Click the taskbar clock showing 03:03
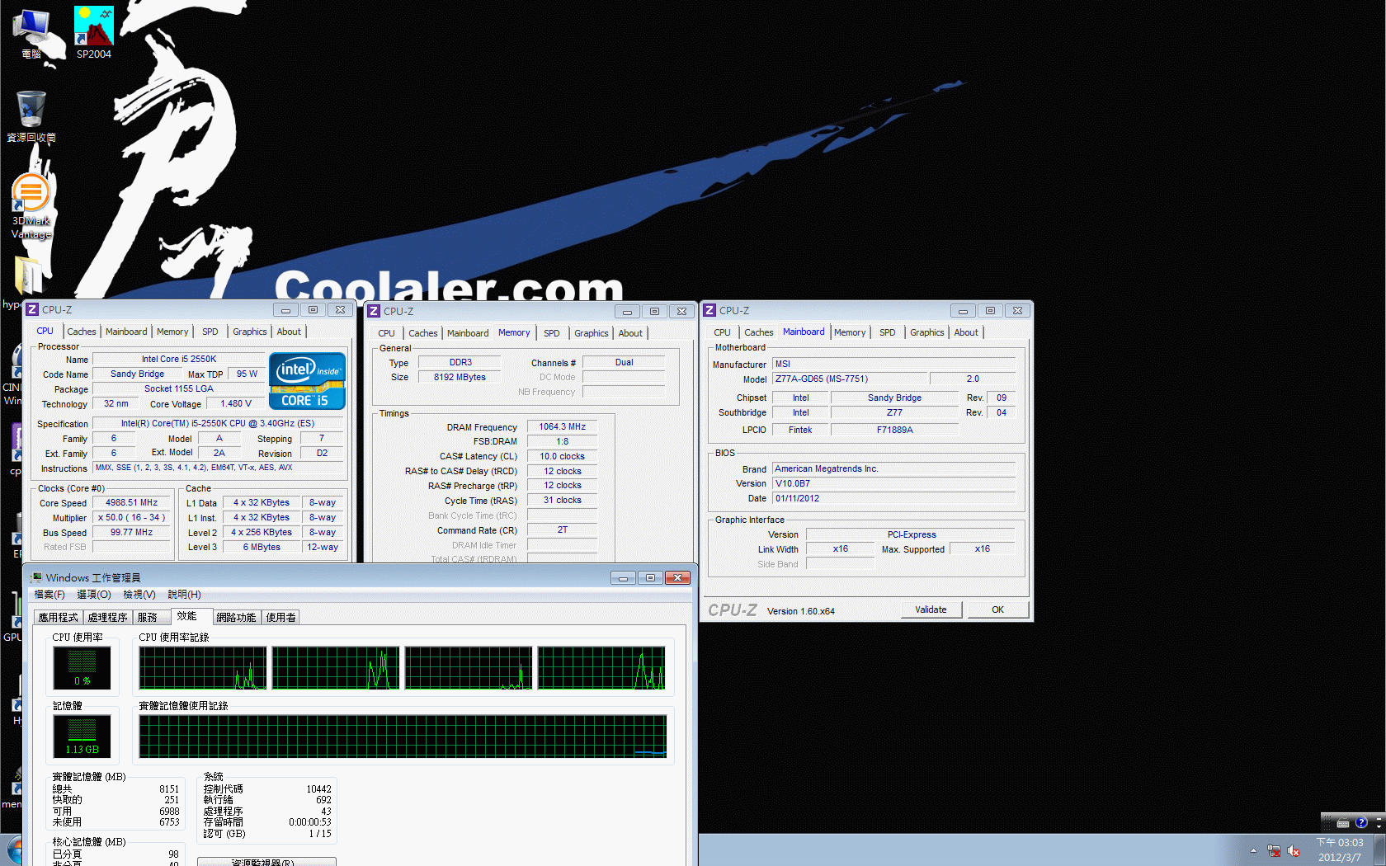The height and width of the screenshot is (866, 1386). click(1340, 850)
